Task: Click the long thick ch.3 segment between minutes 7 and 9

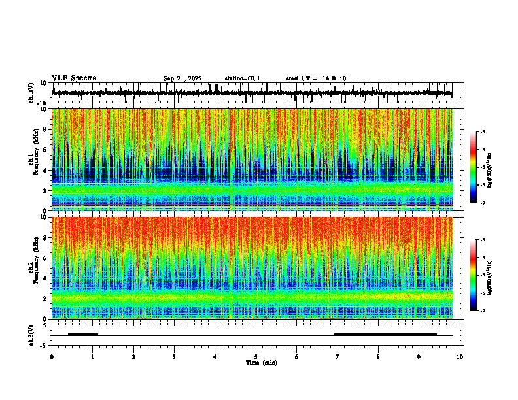Action: point(385,334)
